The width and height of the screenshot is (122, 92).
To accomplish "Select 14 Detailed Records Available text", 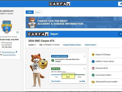I will pos(106,82).
